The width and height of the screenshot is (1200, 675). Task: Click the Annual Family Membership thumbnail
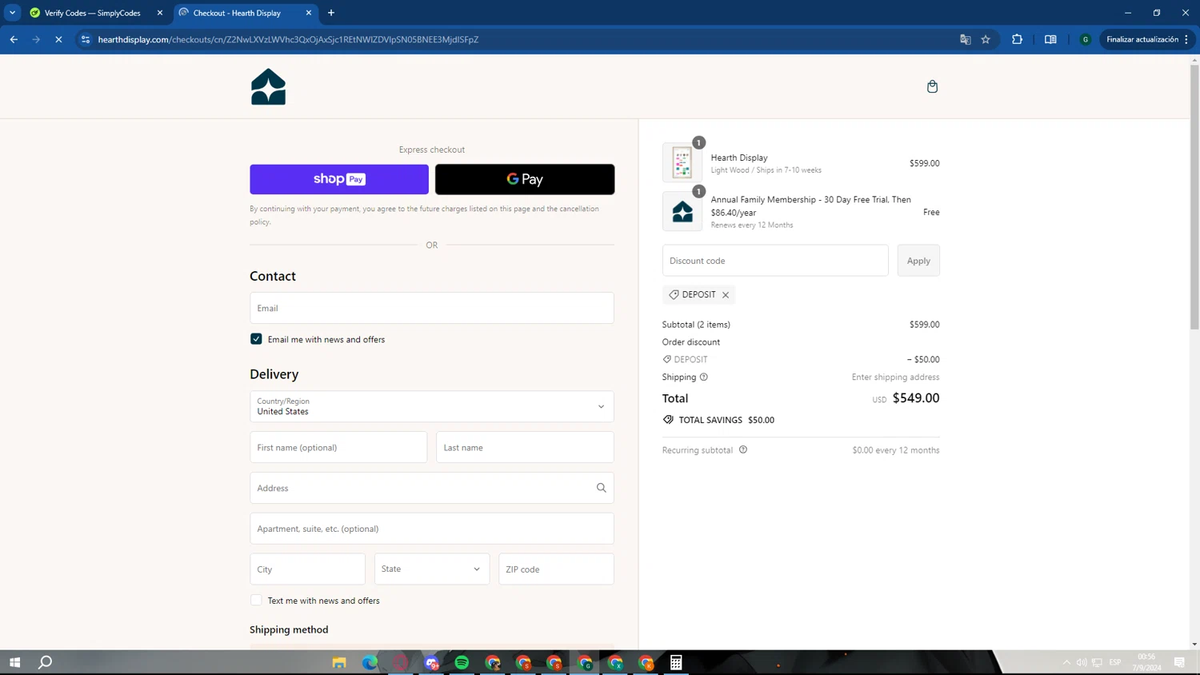pyautogui.click(x=682, y=211)
